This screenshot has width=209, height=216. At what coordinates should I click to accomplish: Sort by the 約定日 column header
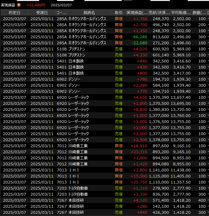pos(14,13)
